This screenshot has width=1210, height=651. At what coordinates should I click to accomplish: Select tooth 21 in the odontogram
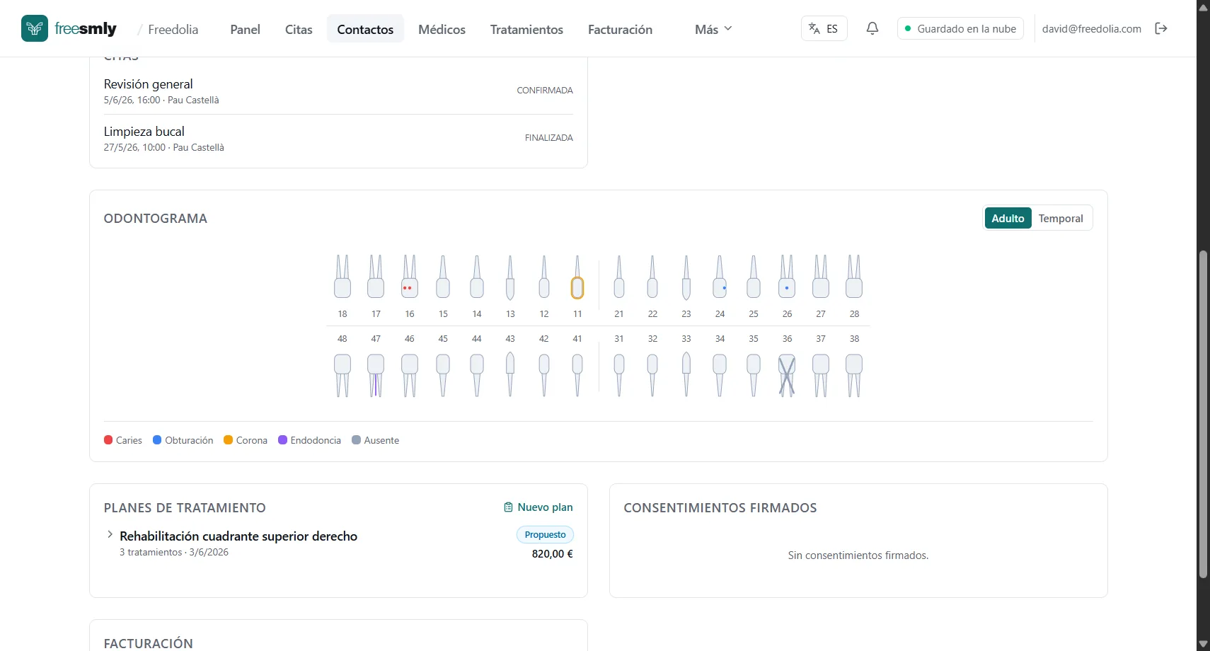point(619,277)
